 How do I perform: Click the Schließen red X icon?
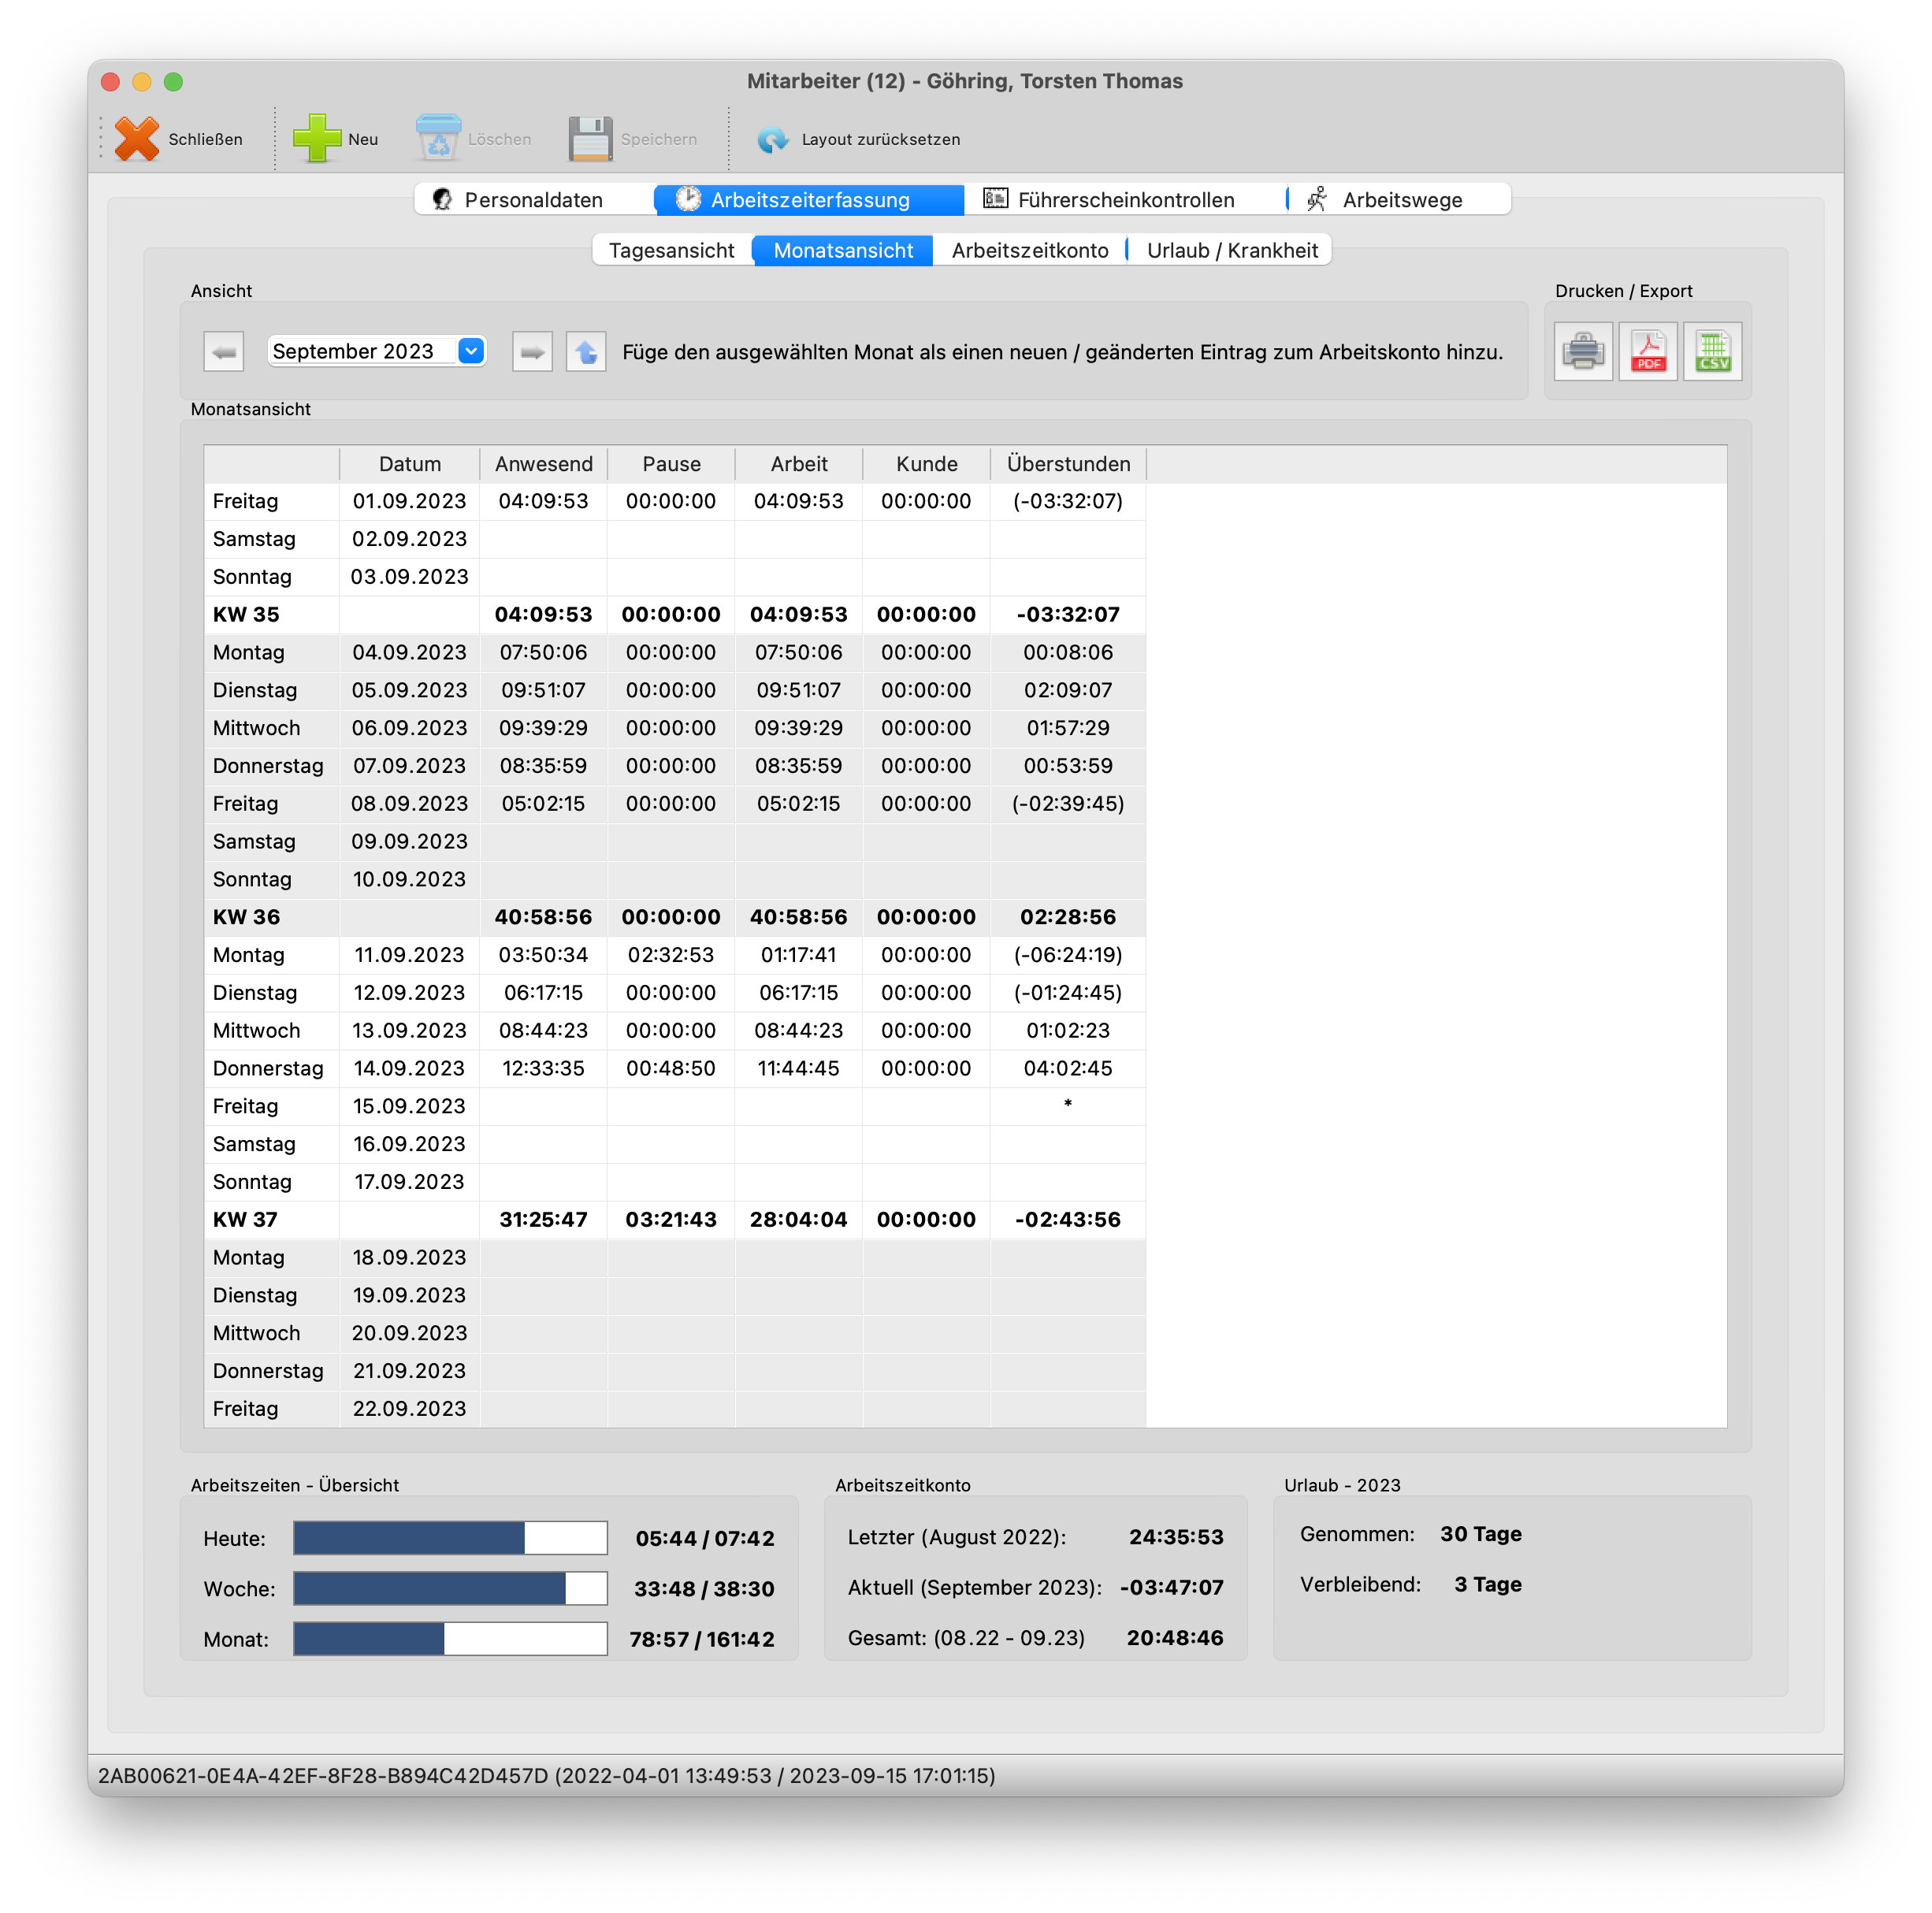[137, 139]
